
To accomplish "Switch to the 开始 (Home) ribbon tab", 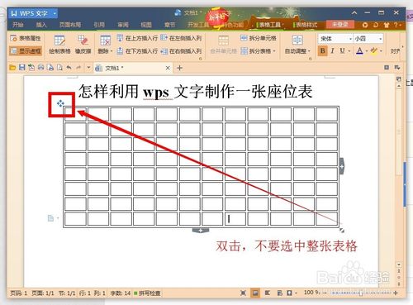I will point(18,25).
